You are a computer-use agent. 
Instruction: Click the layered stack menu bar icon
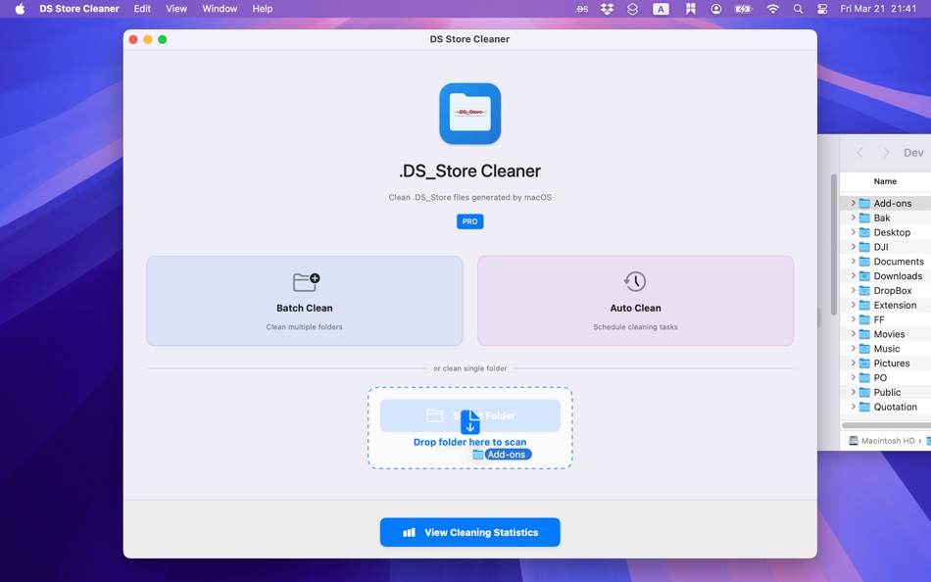(632, 9)
